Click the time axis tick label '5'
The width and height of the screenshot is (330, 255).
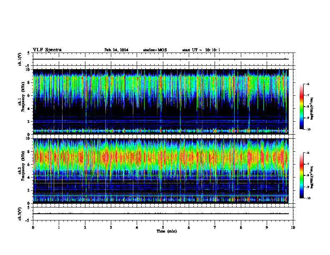coord(163,227)
